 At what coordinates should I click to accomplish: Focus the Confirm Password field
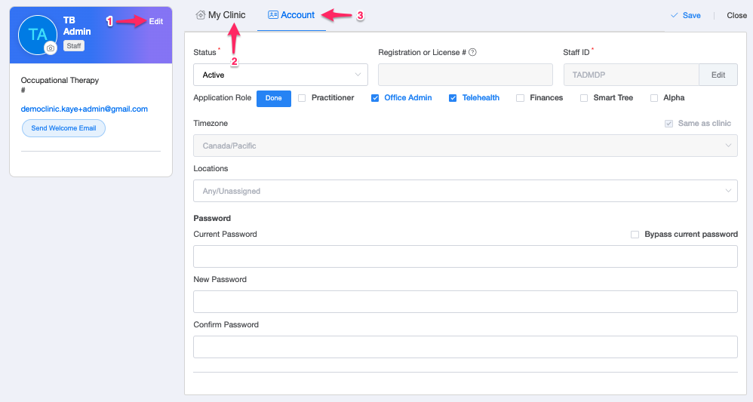[466, 347]
